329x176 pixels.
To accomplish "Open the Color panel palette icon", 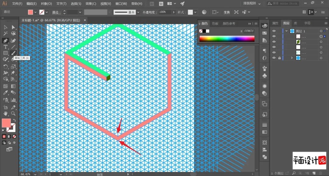I will point(265,26).
